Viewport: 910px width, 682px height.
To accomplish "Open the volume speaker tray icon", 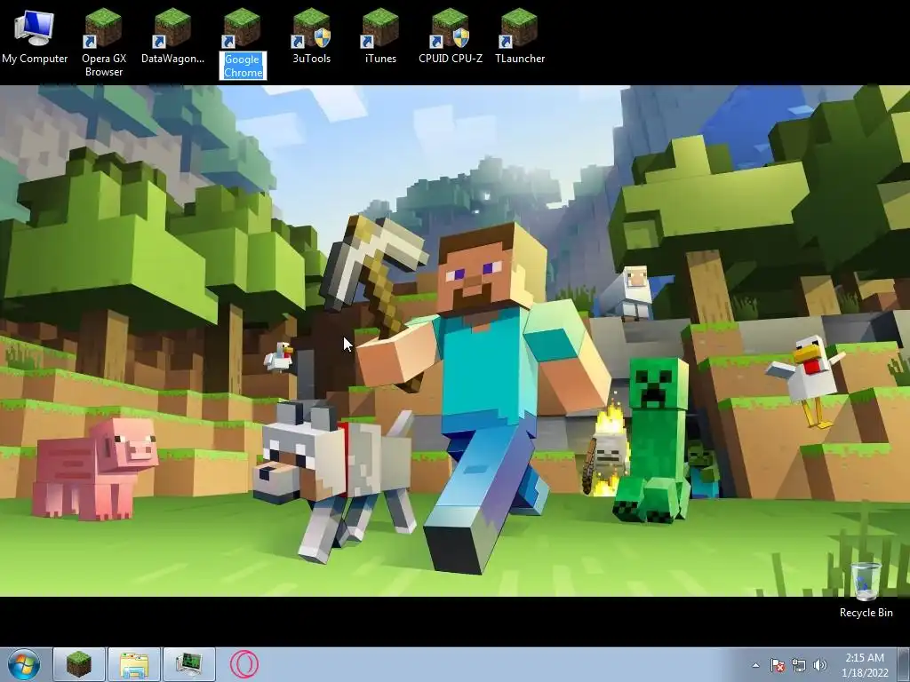I will click(820, 665).
